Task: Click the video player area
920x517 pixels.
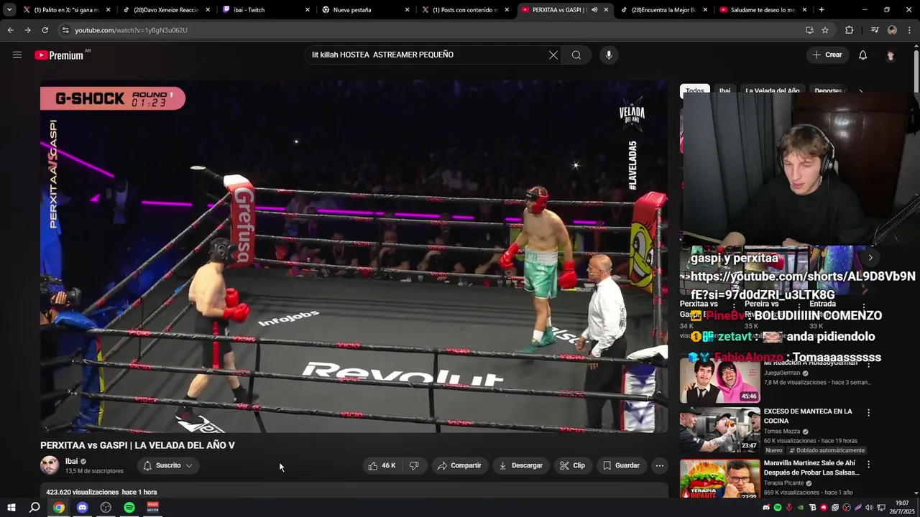Action: click(x=354, y=256)
